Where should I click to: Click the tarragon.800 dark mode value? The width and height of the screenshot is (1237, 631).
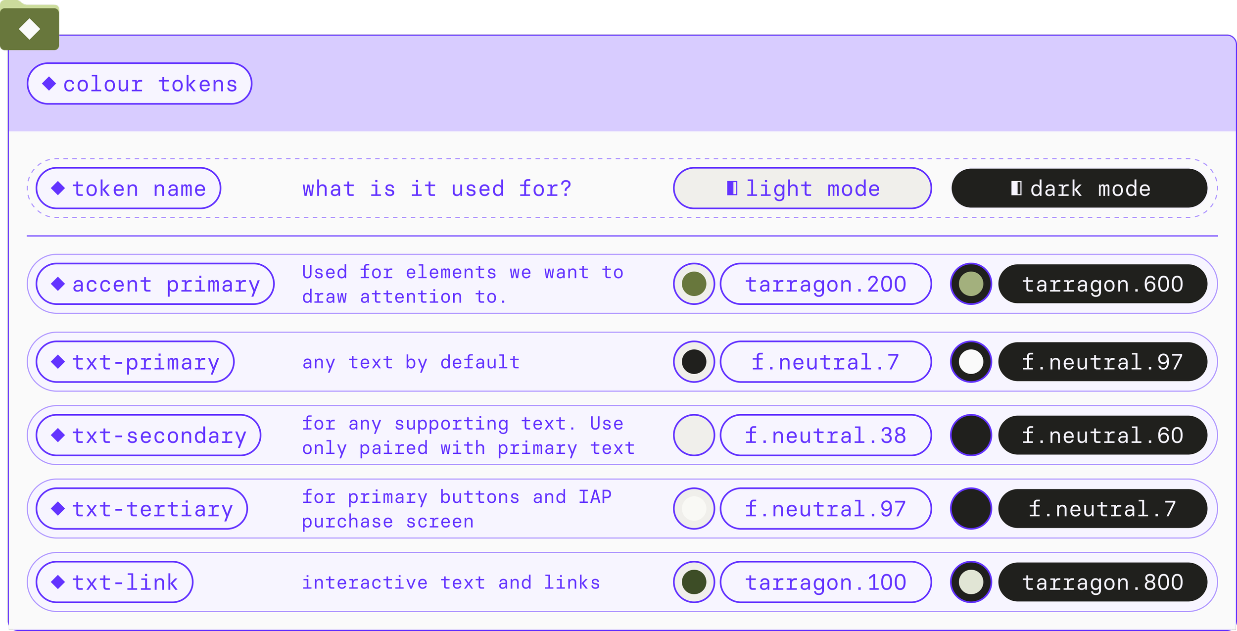1102,582
